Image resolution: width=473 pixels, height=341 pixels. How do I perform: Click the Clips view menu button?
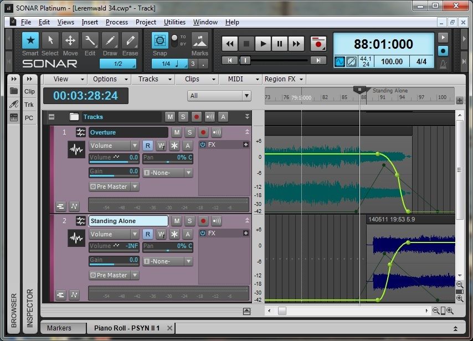[x=196, y=79]
